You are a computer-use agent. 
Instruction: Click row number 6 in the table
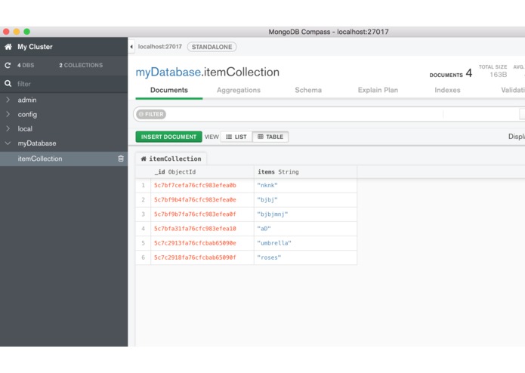tap(144, 257)
